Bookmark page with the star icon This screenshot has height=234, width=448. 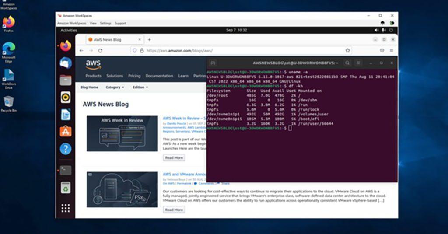coord(347,51)
